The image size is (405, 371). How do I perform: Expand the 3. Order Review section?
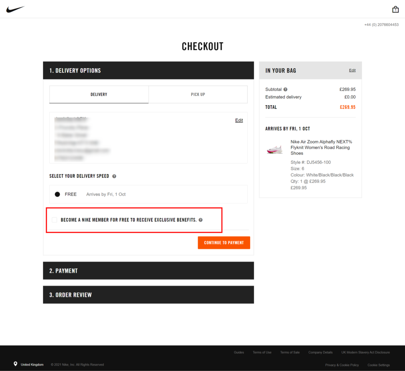click(148, 295)
